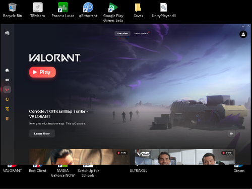The width and height of the screenshot is (252, 189).
Task: Click the Riot Games fist logo
Action: pyautogui.click(x=7, y=33)
